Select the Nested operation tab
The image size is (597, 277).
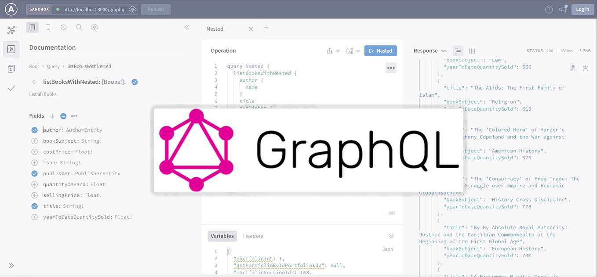point(215,29)
